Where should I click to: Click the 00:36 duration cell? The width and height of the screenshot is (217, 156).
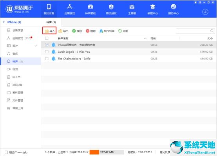coord(154,52)
